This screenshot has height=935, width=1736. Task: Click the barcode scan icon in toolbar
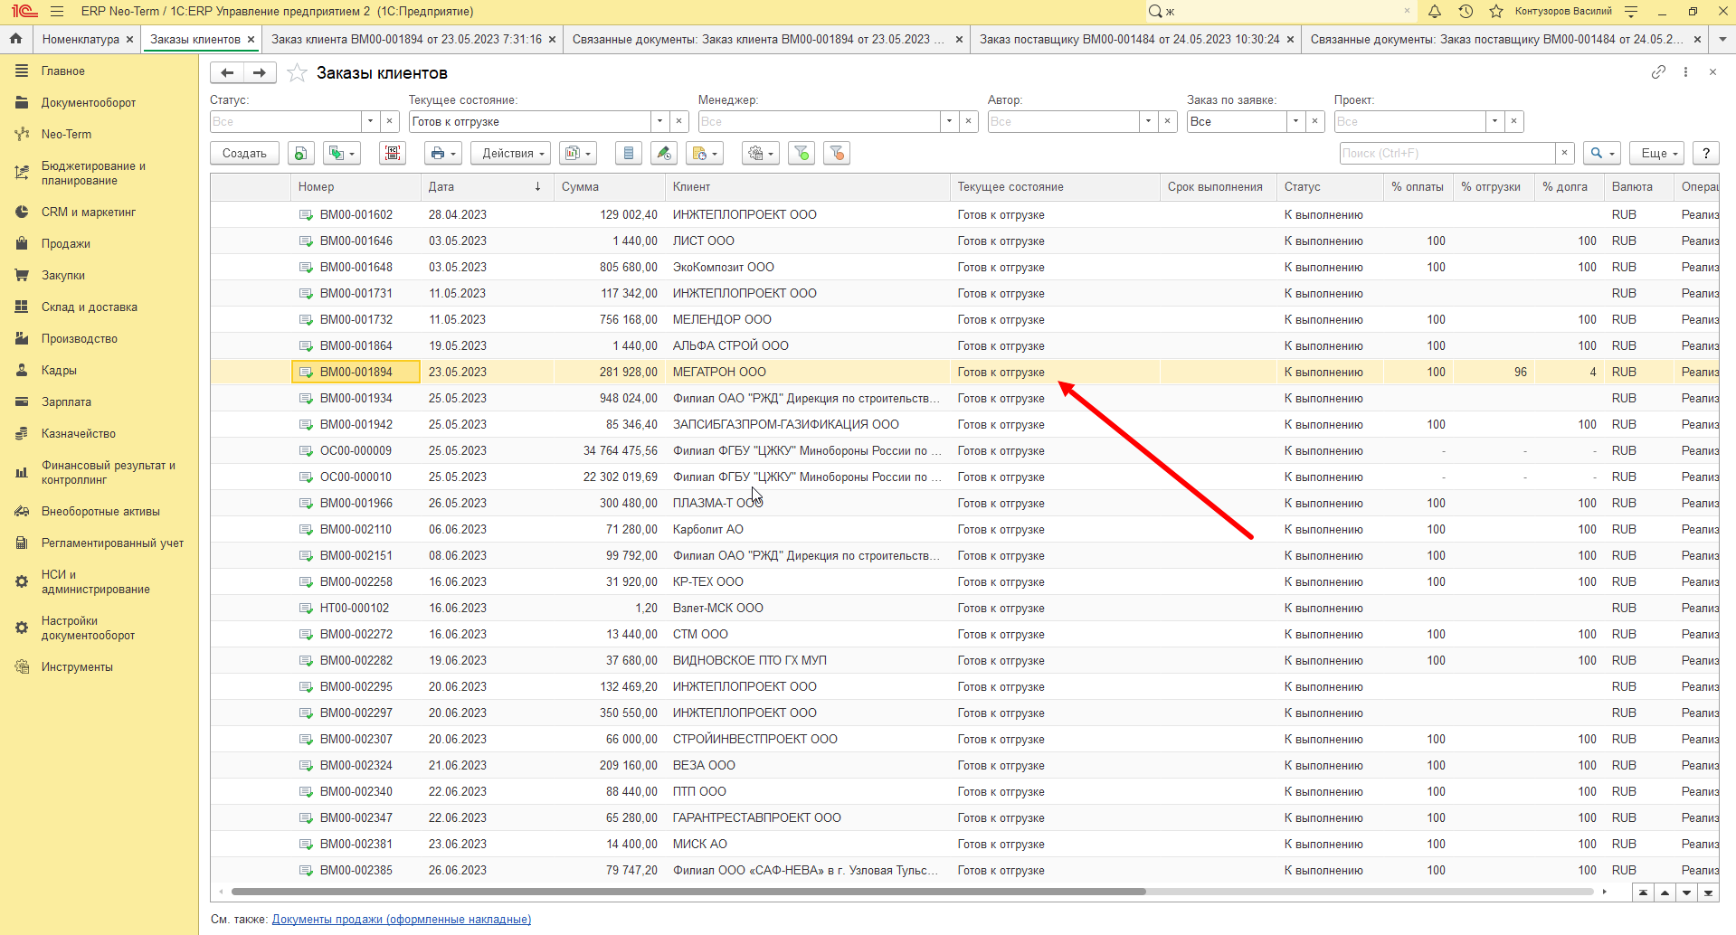[393, 154]
